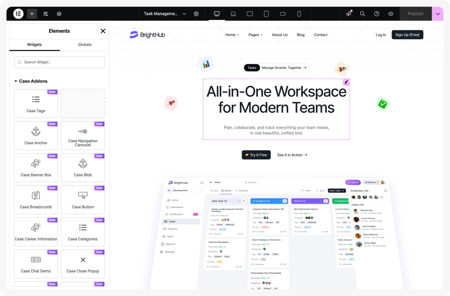Switch to mobile portrait device view
Viewport: 450px width, 296px height.
(x=299, y=14)
